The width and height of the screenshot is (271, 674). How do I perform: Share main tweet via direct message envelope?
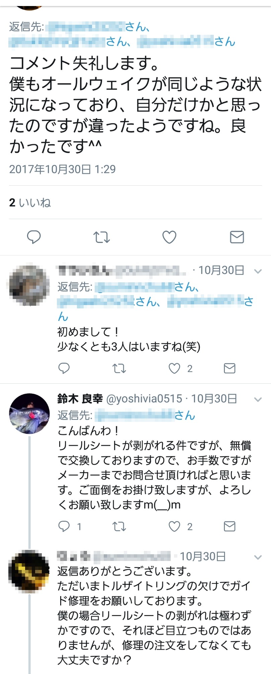(x=237, y=237)
